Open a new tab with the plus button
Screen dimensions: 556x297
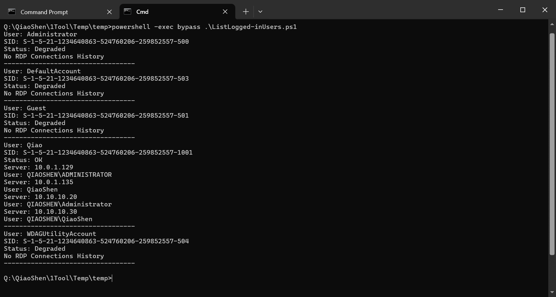point(246,12)
